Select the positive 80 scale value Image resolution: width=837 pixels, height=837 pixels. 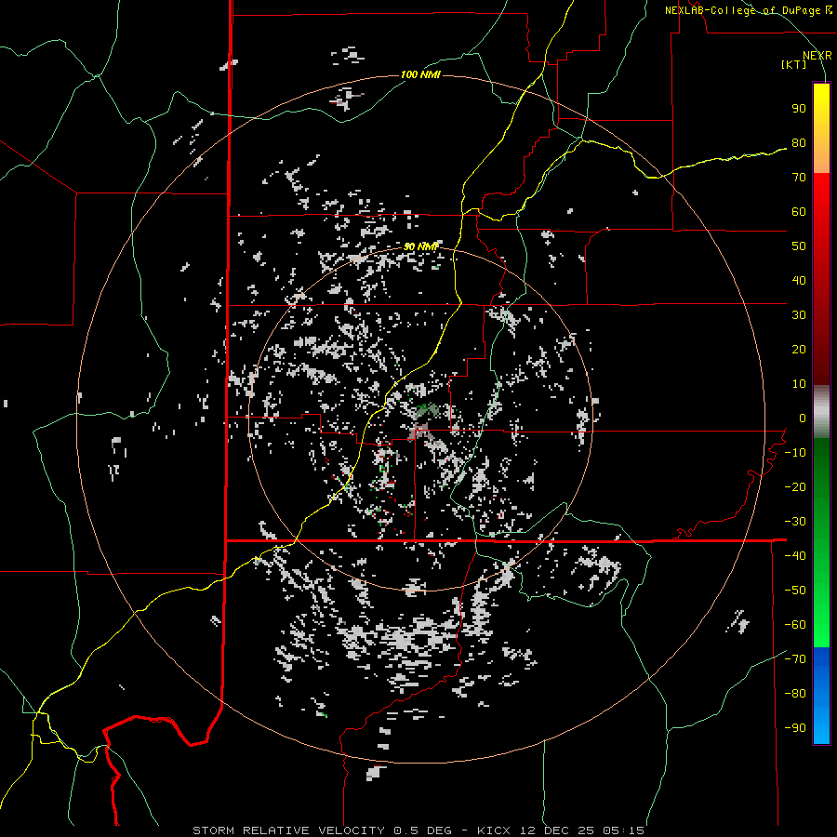coord(799,143)
